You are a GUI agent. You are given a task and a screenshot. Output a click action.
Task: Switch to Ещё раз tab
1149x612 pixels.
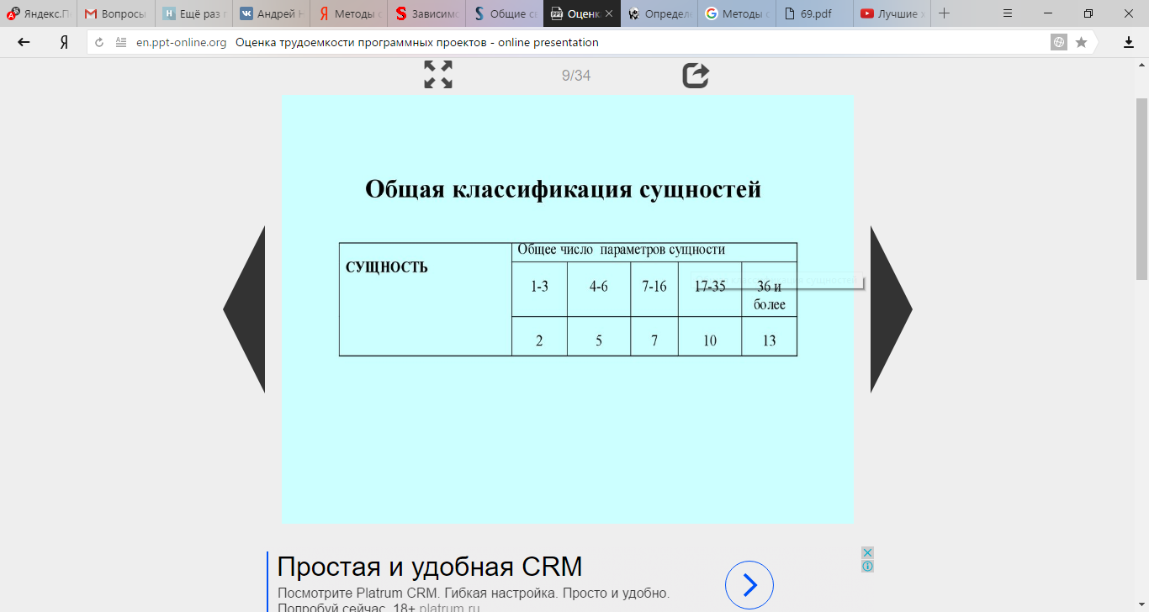click(x=193, y=13)
